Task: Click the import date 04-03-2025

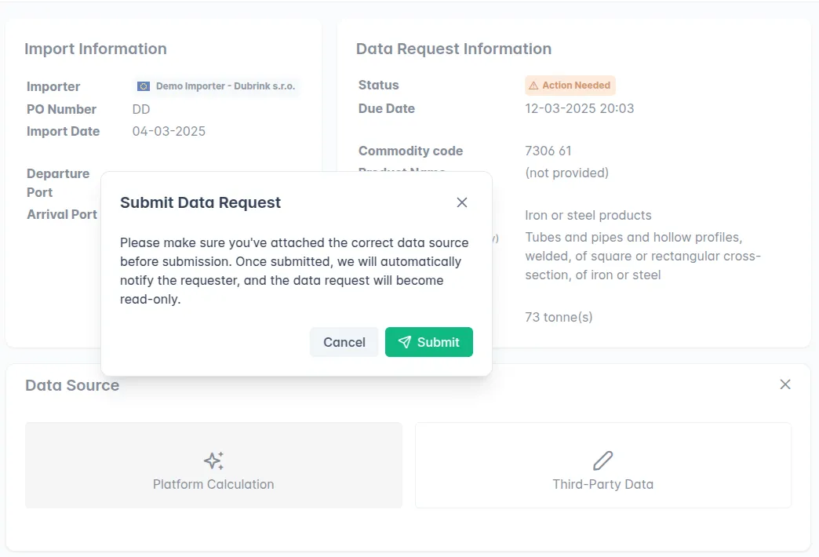Action: click(x=169, y=131)
